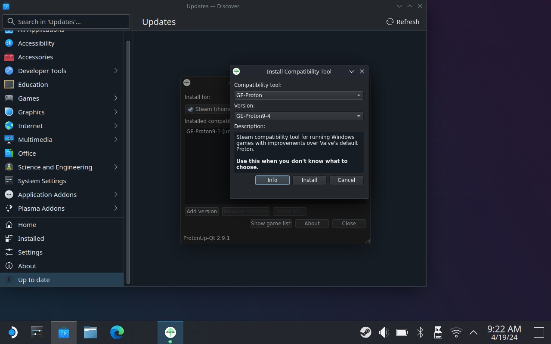Click the Accessories toolbox icon

[x=9, y=57]
